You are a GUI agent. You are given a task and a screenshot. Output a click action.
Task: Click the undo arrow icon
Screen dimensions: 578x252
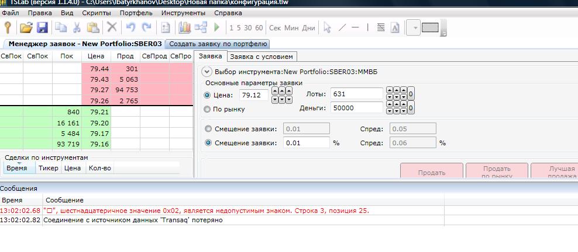click(130, 27)
